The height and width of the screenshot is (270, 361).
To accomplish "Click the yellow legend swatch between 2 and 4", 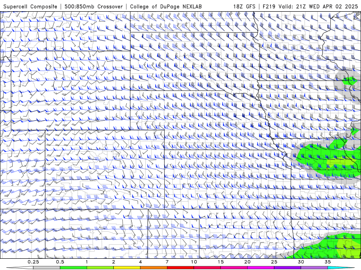I will [127, 268].
